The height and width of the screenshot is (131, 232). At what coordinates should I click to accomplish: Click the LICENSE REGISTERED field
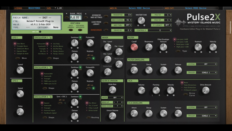pos(29,8)
